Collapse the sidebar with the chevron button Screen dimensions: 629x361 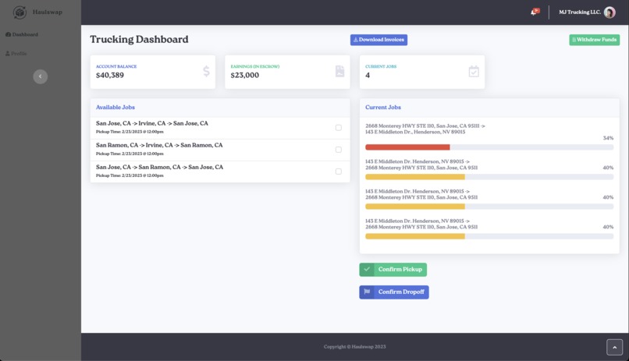(x=40, y=76)
